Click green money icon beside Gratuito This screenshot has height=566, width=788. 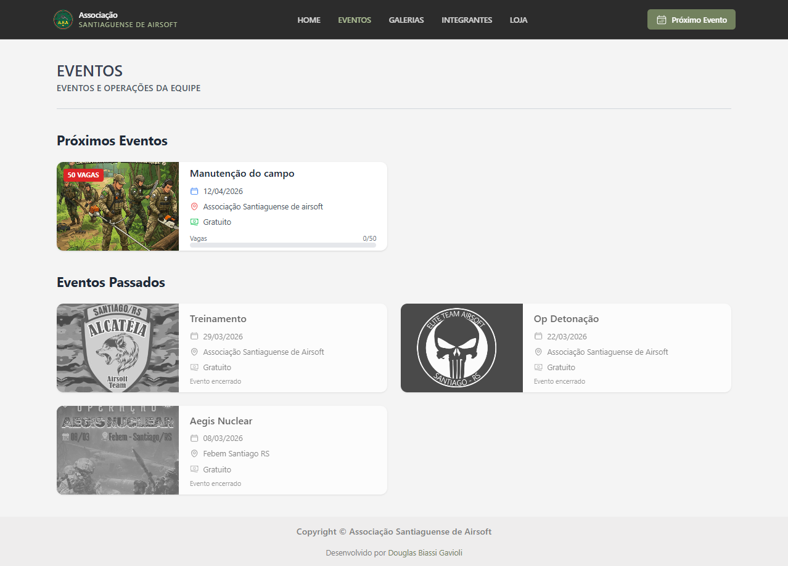click(x=194, y=222)
